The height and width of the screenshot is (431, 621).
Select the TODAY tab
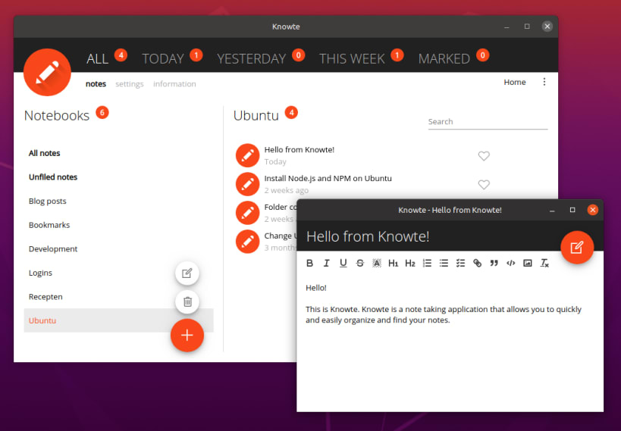pyautogui.click(x=163, y=58)
